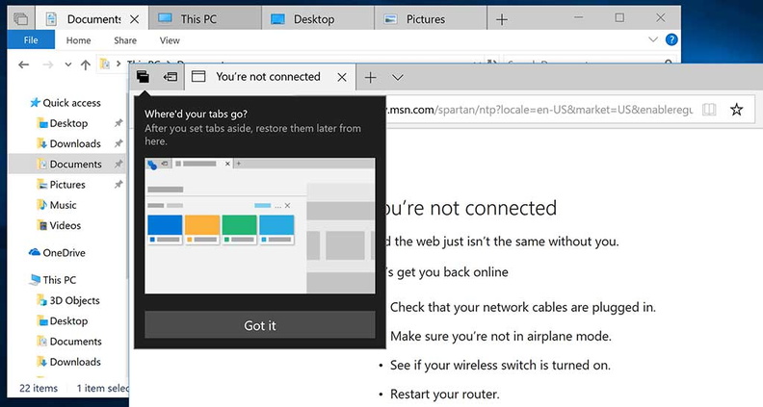Open File Explorer help icon
The image size is (763, 407).
(671, 39)
